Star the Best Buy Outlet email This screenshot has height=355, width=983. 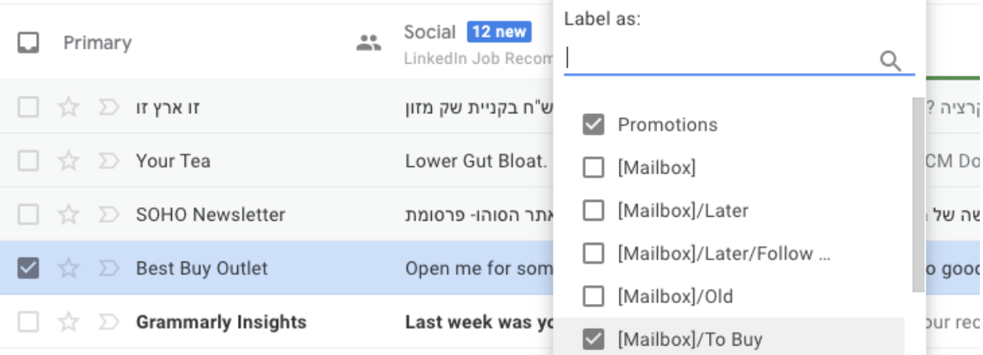coord(69,269)
